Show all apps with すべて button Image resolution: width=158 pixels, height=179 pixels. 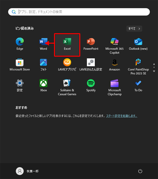tap(134, 28)
